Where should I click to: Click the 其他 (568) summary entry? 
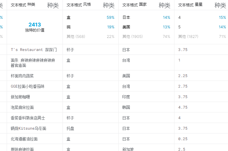coord(91,37)
